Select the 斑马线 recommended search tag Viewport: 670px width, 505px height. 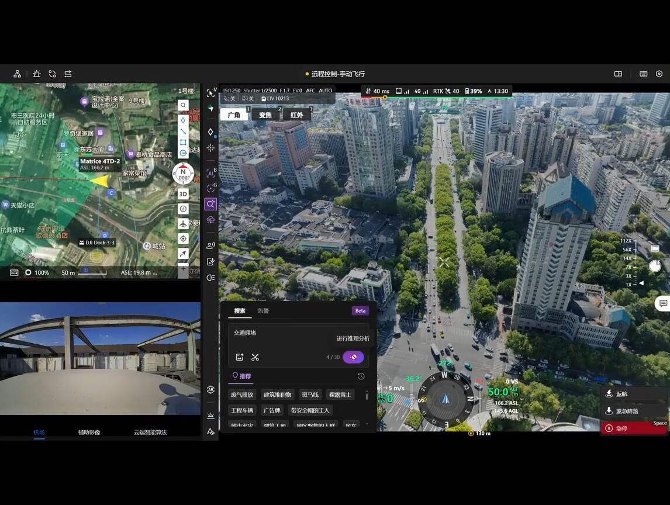[x=310, y=395]
